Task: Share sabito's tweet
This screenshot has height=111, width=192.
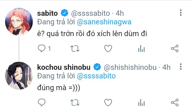Action: coord(174,48)
